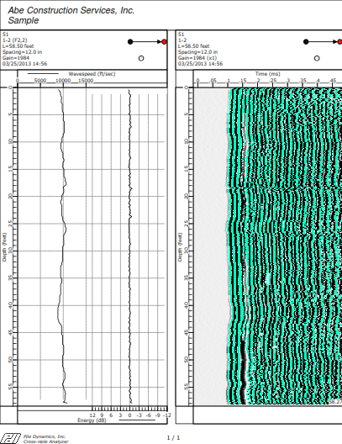Click the 'Depth (feet)' label beside waterfall plot
This screenshot has width=342, height=444.
[180, 247]
